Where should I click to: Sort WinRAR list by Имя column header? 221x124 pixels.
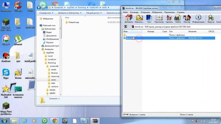click(x=132, y=31)
